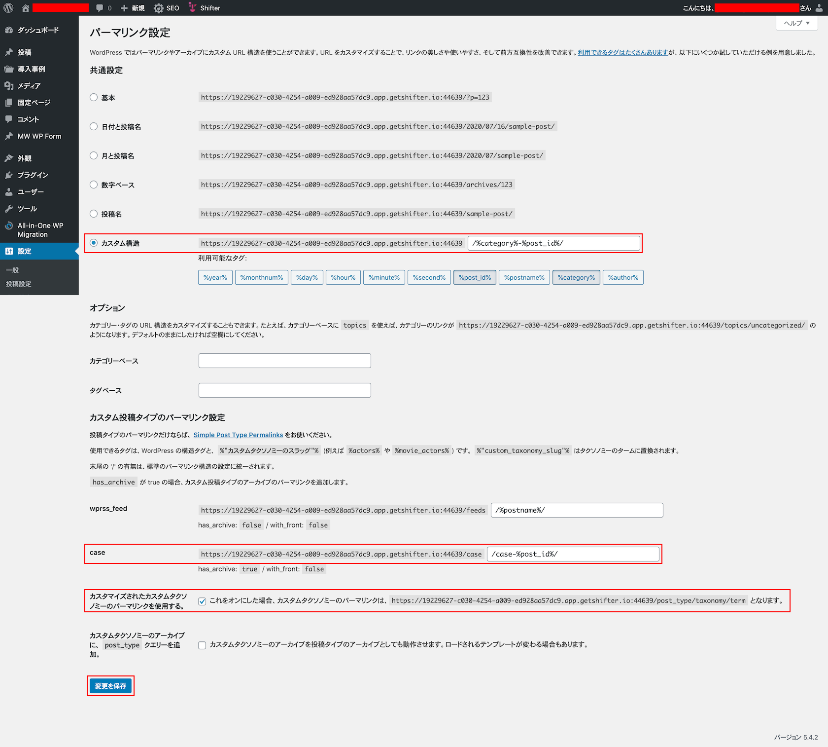This screenshot has width=828, height=747.
Task: Click the パーマリンク設定 page heading
Action: click(x=130, y=33)
